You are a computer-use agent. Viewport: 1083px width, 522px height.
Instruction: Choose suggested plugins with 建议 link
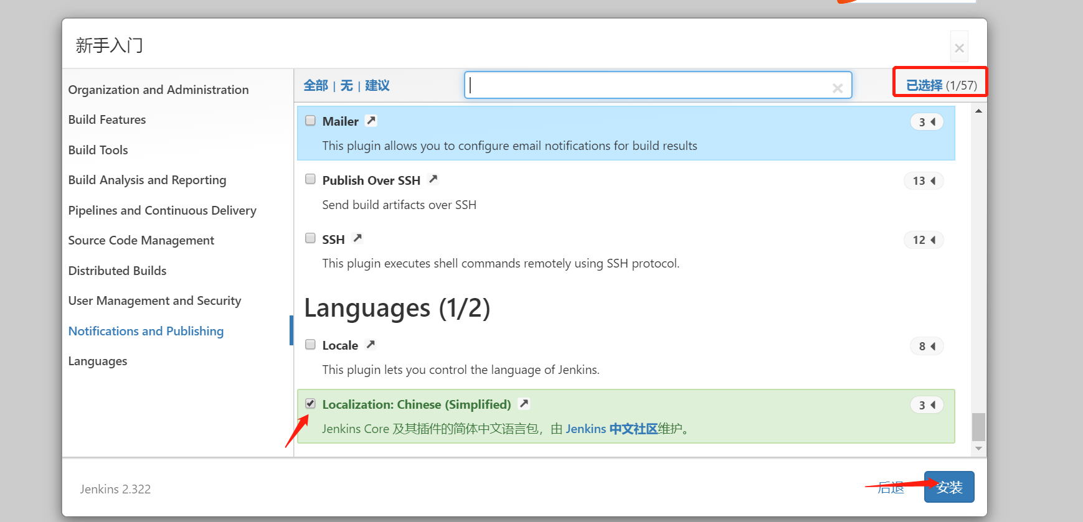(377, 85)
